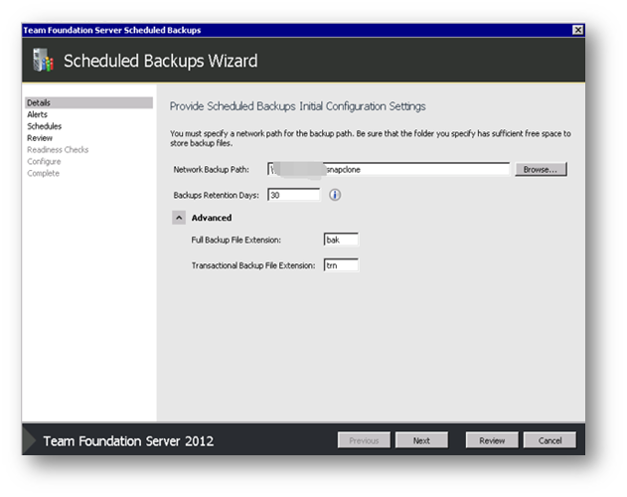Screen dimensions: 627x497
Task: Click the Scheduled Backups Wizard server icon
Action: pos(43,61)
